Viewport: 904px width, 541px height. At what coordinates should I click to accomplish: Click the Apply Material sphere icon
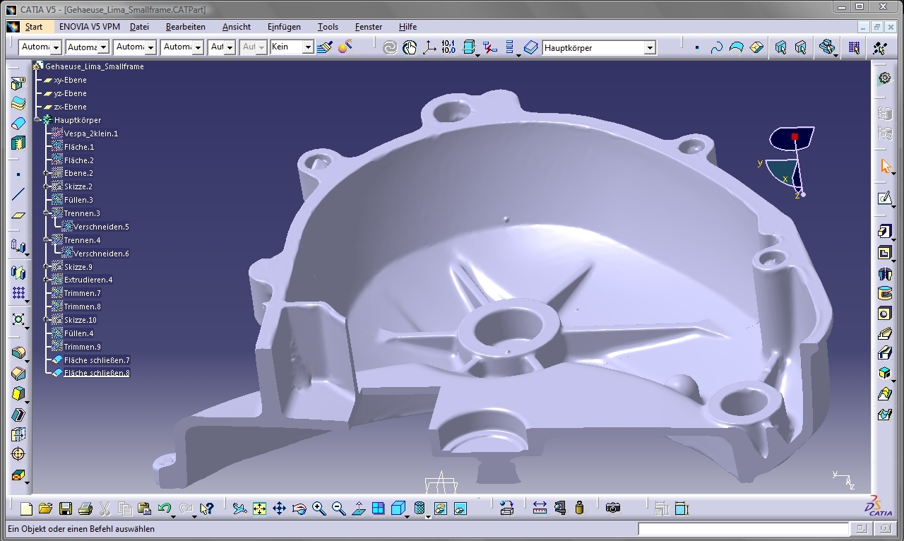[x=345, y=47]
